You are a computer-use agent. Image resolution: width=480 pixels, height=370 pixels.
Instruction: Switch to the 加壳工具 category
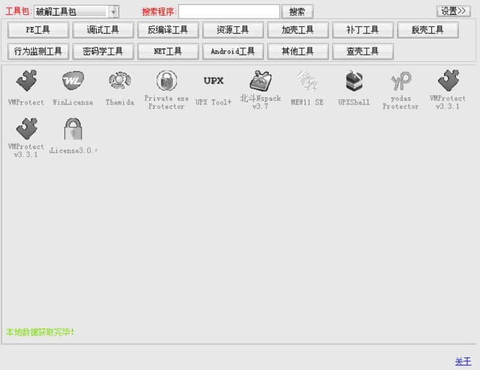click(x=298, y=30)
